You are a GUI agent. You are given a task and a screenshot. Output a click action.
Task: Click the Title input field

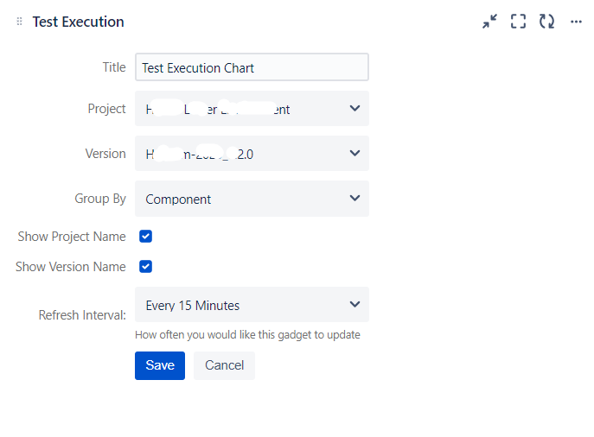(252, 67)
